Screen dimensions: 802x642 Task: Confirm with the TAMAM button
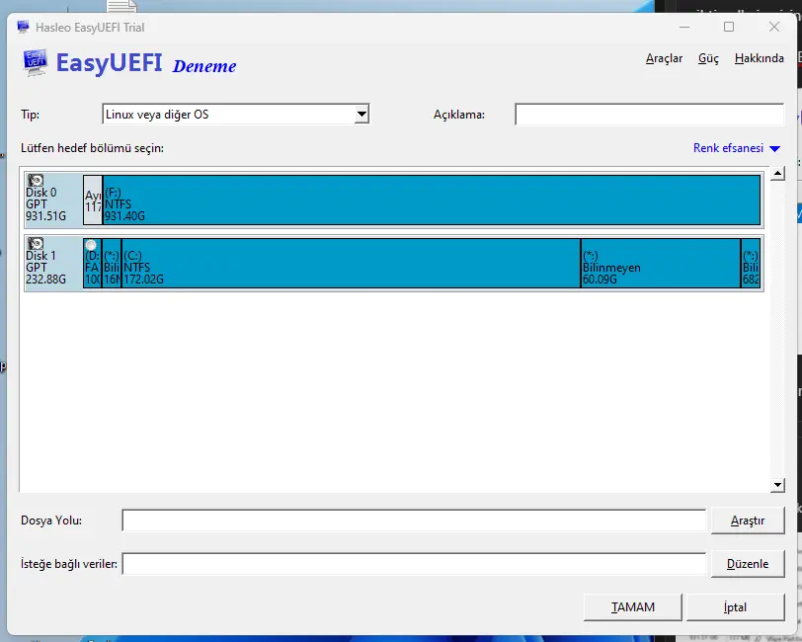pyautogui.click(x=633, y=607)
